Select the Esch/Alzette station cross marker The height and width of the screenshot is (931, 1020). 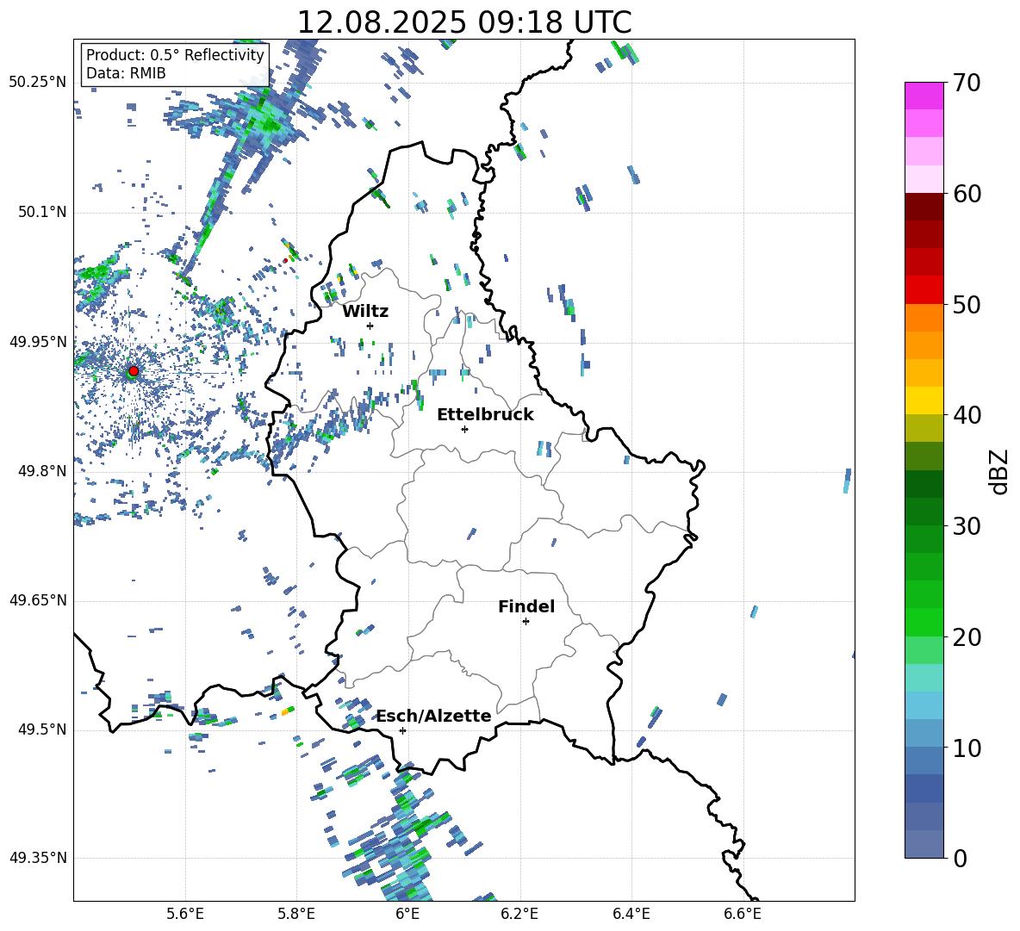point(402,730)
